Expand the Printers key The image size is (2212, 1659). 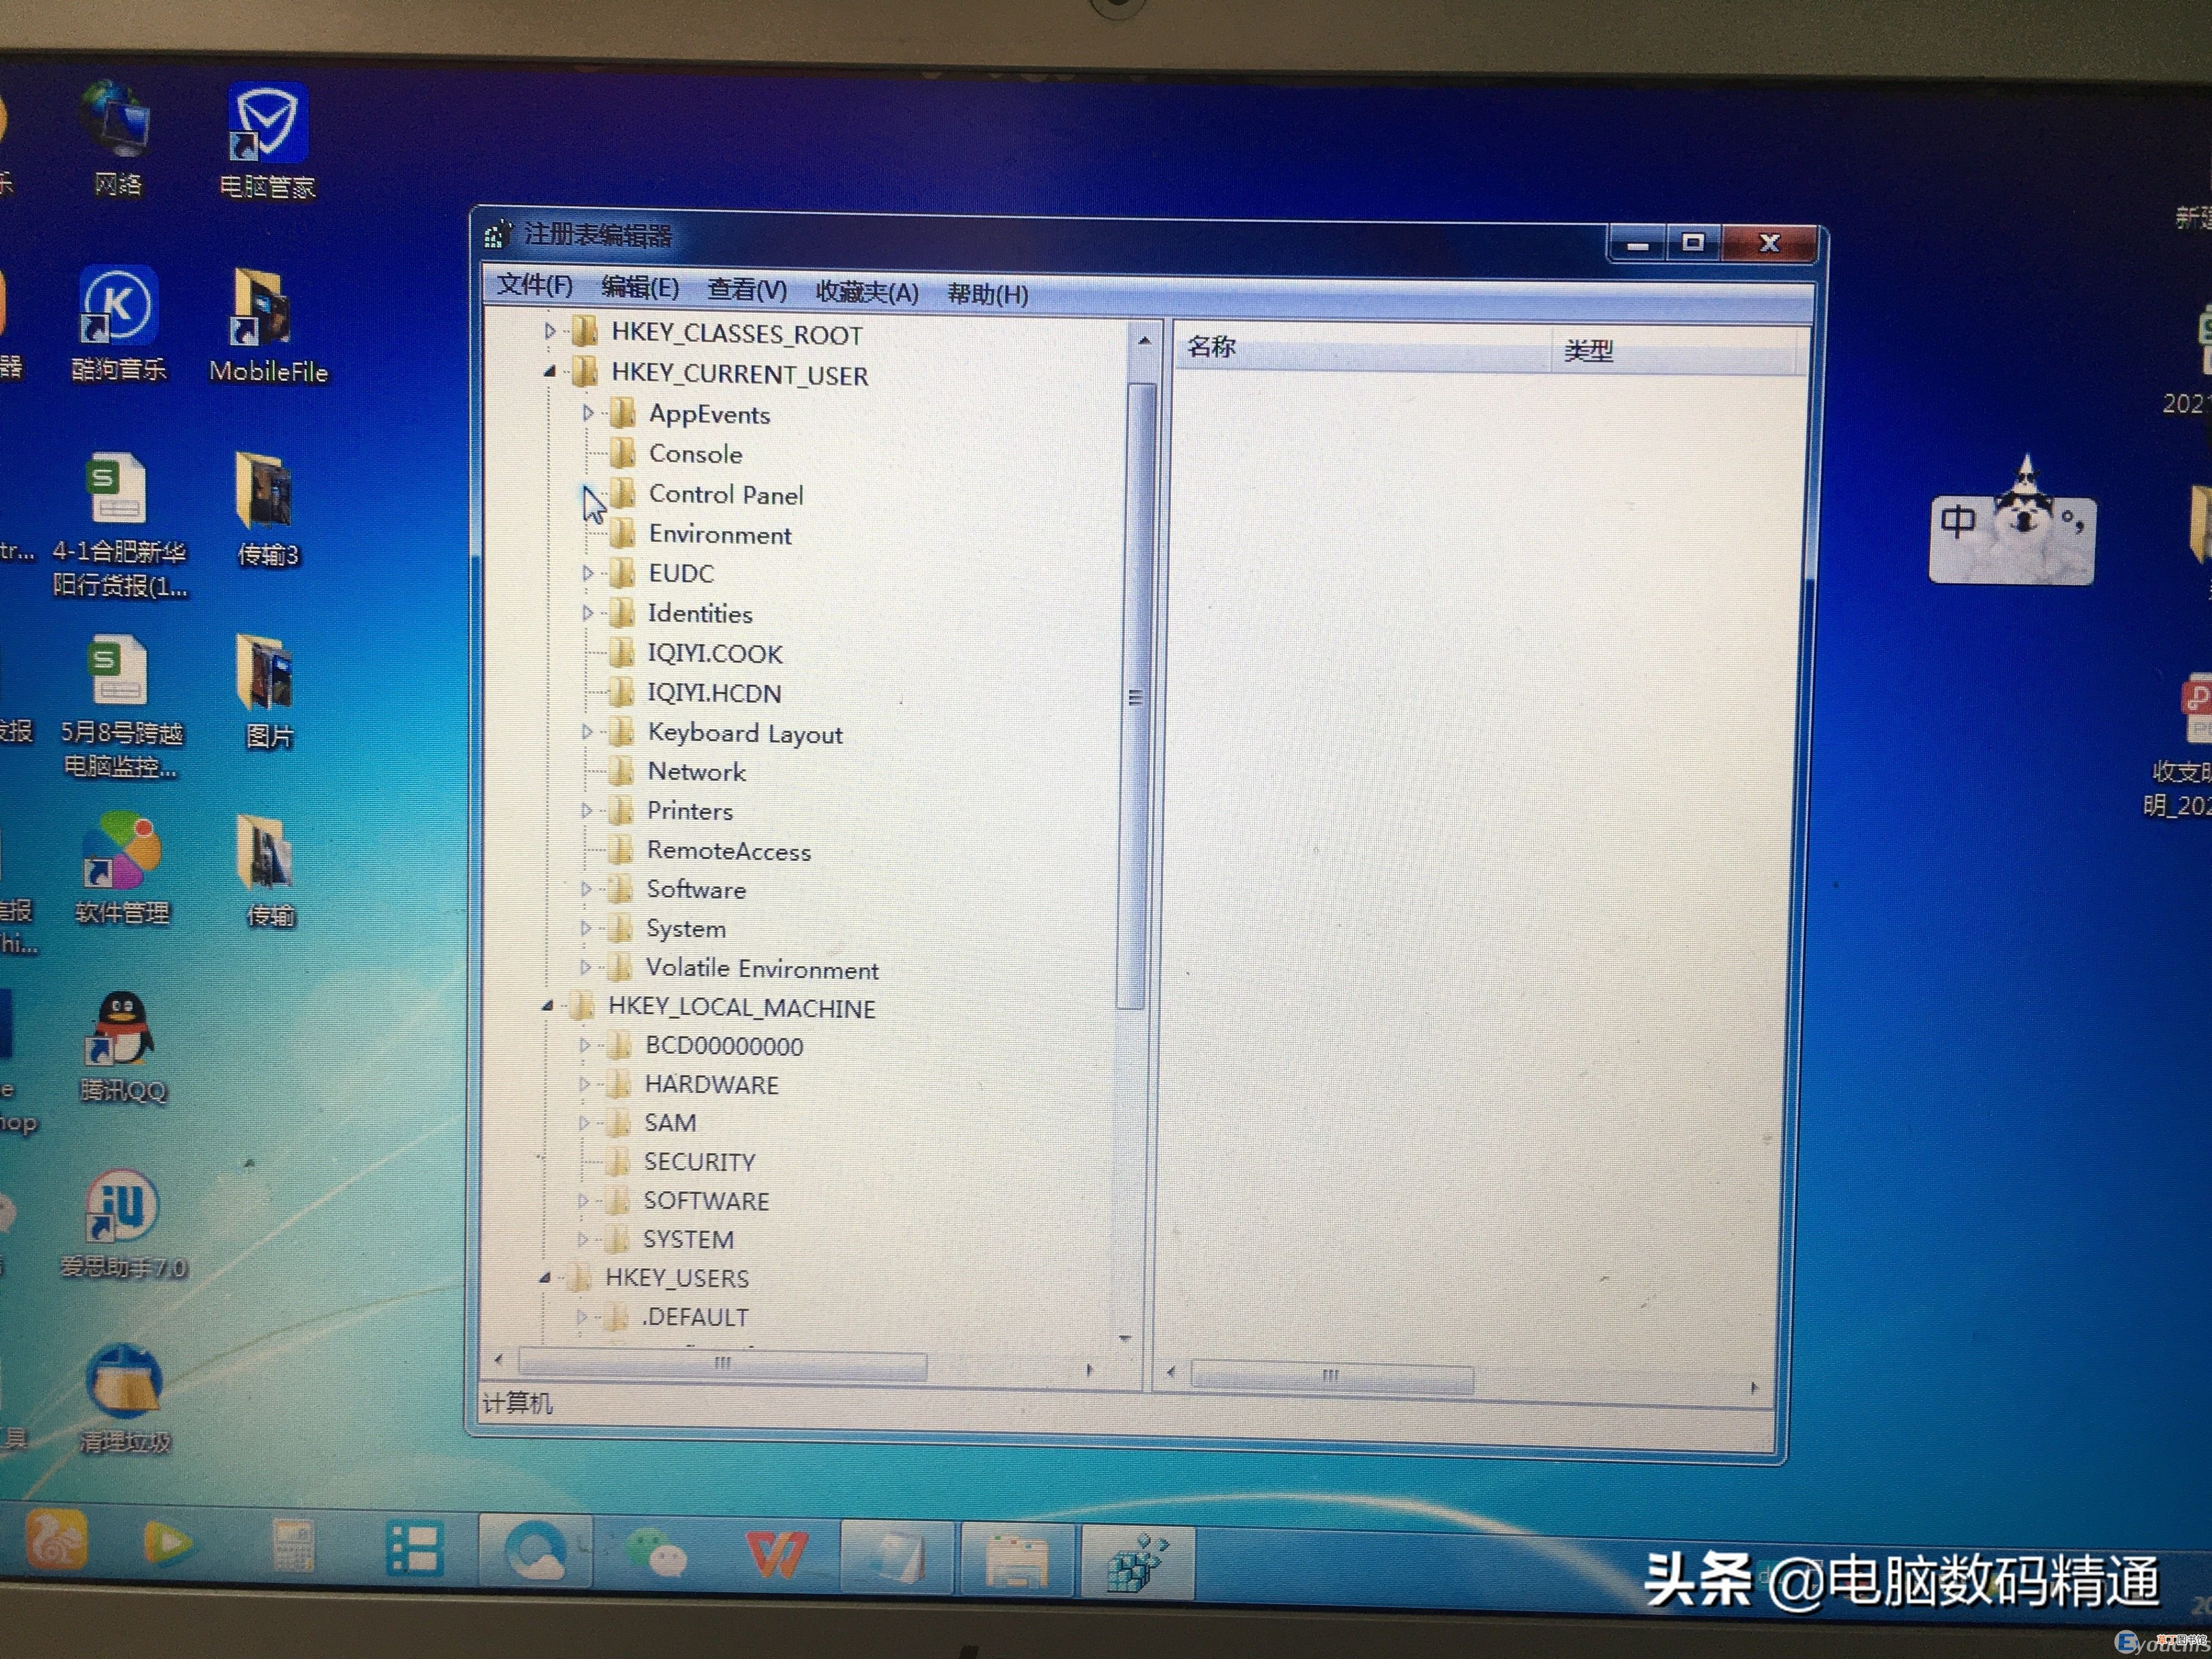coord(586,810)
